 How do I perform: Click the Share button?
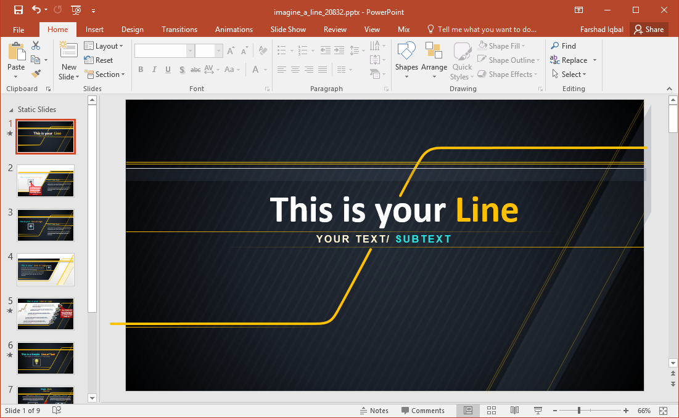649,30
